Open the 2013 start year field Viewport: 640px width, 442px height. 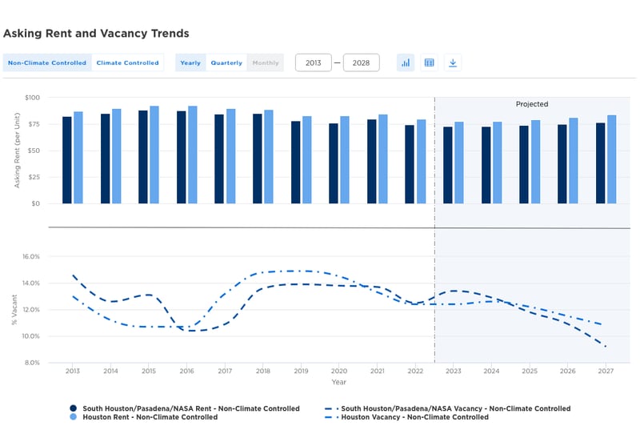point(314,63)
